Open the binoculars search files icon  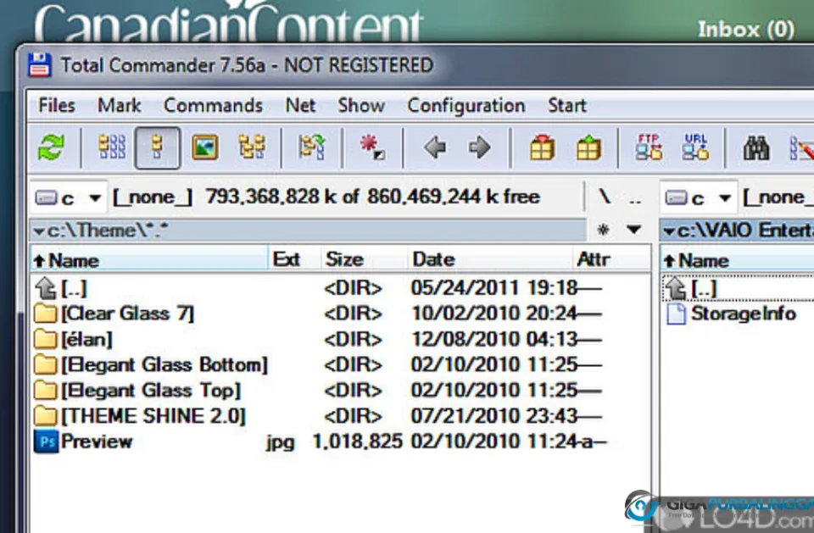tap(755, 148)
